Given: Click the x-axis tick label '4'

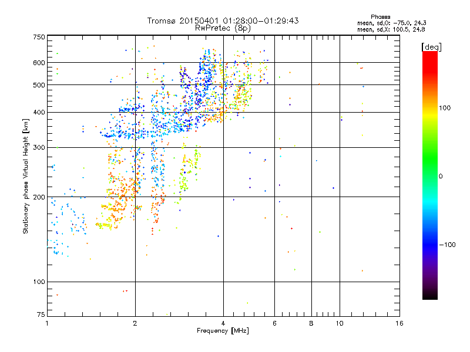Looking at the screenshot, I should pos(223,323).
